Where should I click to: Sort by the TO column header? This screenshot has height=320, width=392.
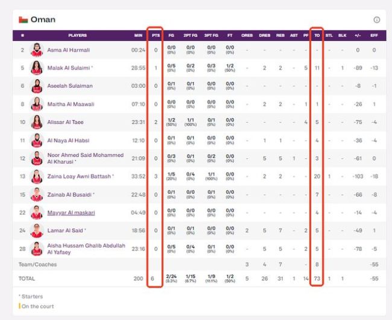click(x=317, y=35)
